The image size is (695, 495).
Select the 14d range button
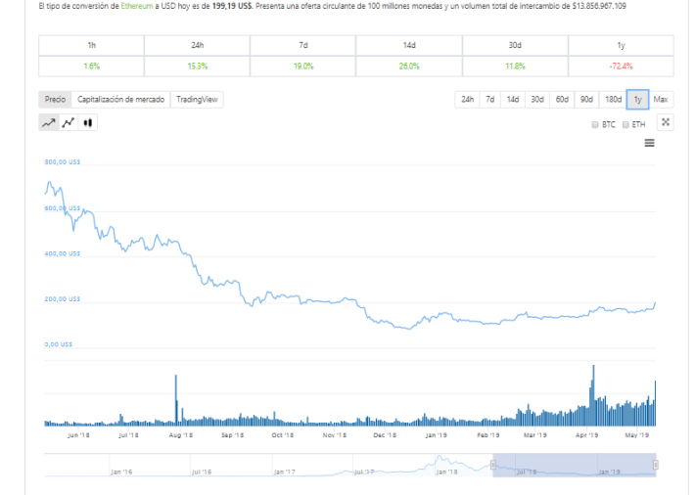pos(513,99)
